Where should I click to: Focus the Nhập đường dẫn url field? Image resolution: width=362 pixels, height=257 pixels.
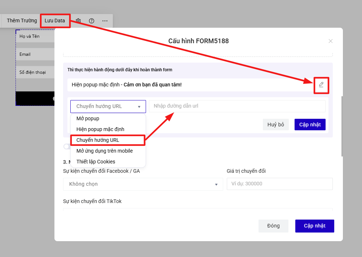point(237,106)
